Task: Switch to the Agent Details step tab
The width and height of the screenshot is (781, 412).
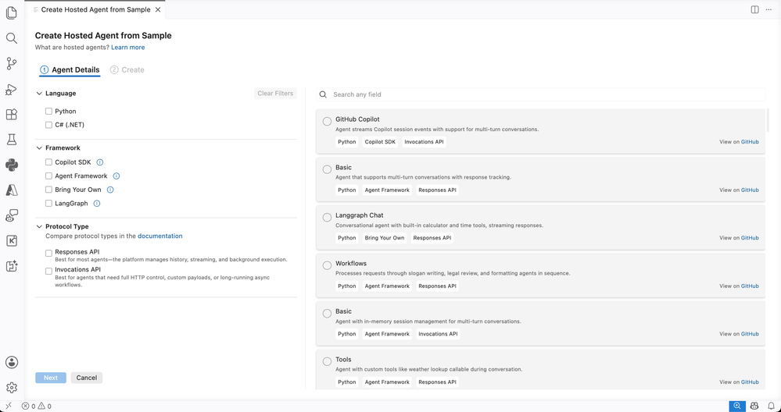Action: pyautogui.click(x=70, y=70)
